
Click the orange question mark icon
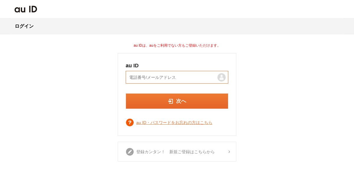coord(130,123)
